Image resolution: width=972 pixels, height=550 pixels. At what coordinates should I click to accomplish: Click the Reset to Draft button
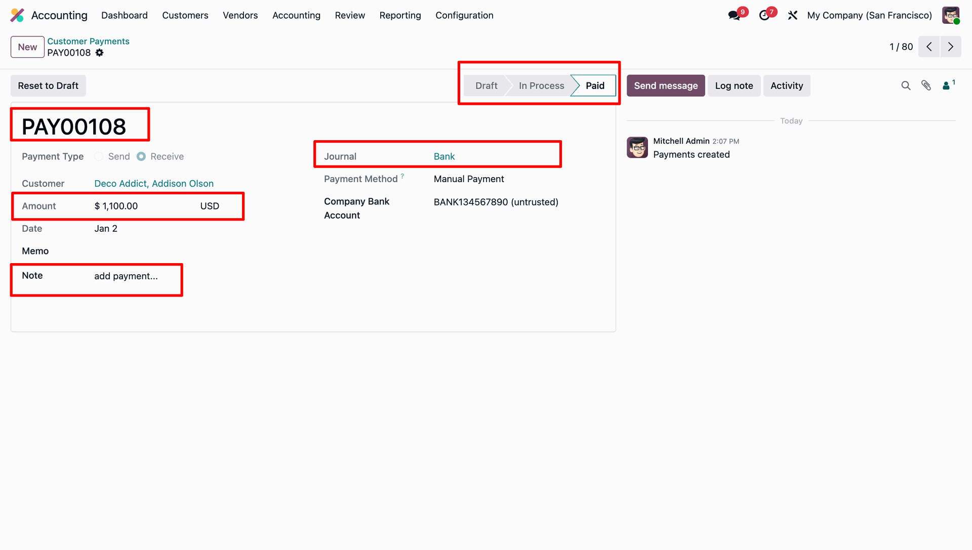48,86
